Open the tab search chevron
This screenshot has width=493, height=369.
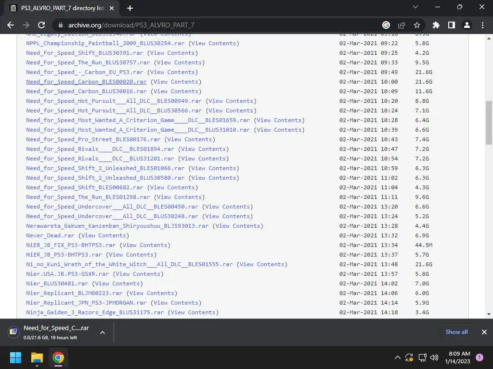click(x=415, y=7)
